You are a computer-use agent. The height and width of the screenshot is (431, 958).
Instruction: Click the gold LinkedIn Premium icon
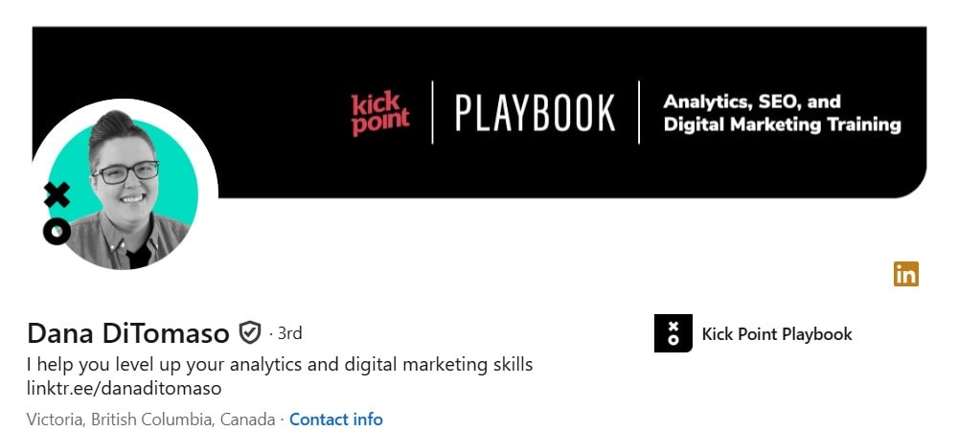[905, 274]
